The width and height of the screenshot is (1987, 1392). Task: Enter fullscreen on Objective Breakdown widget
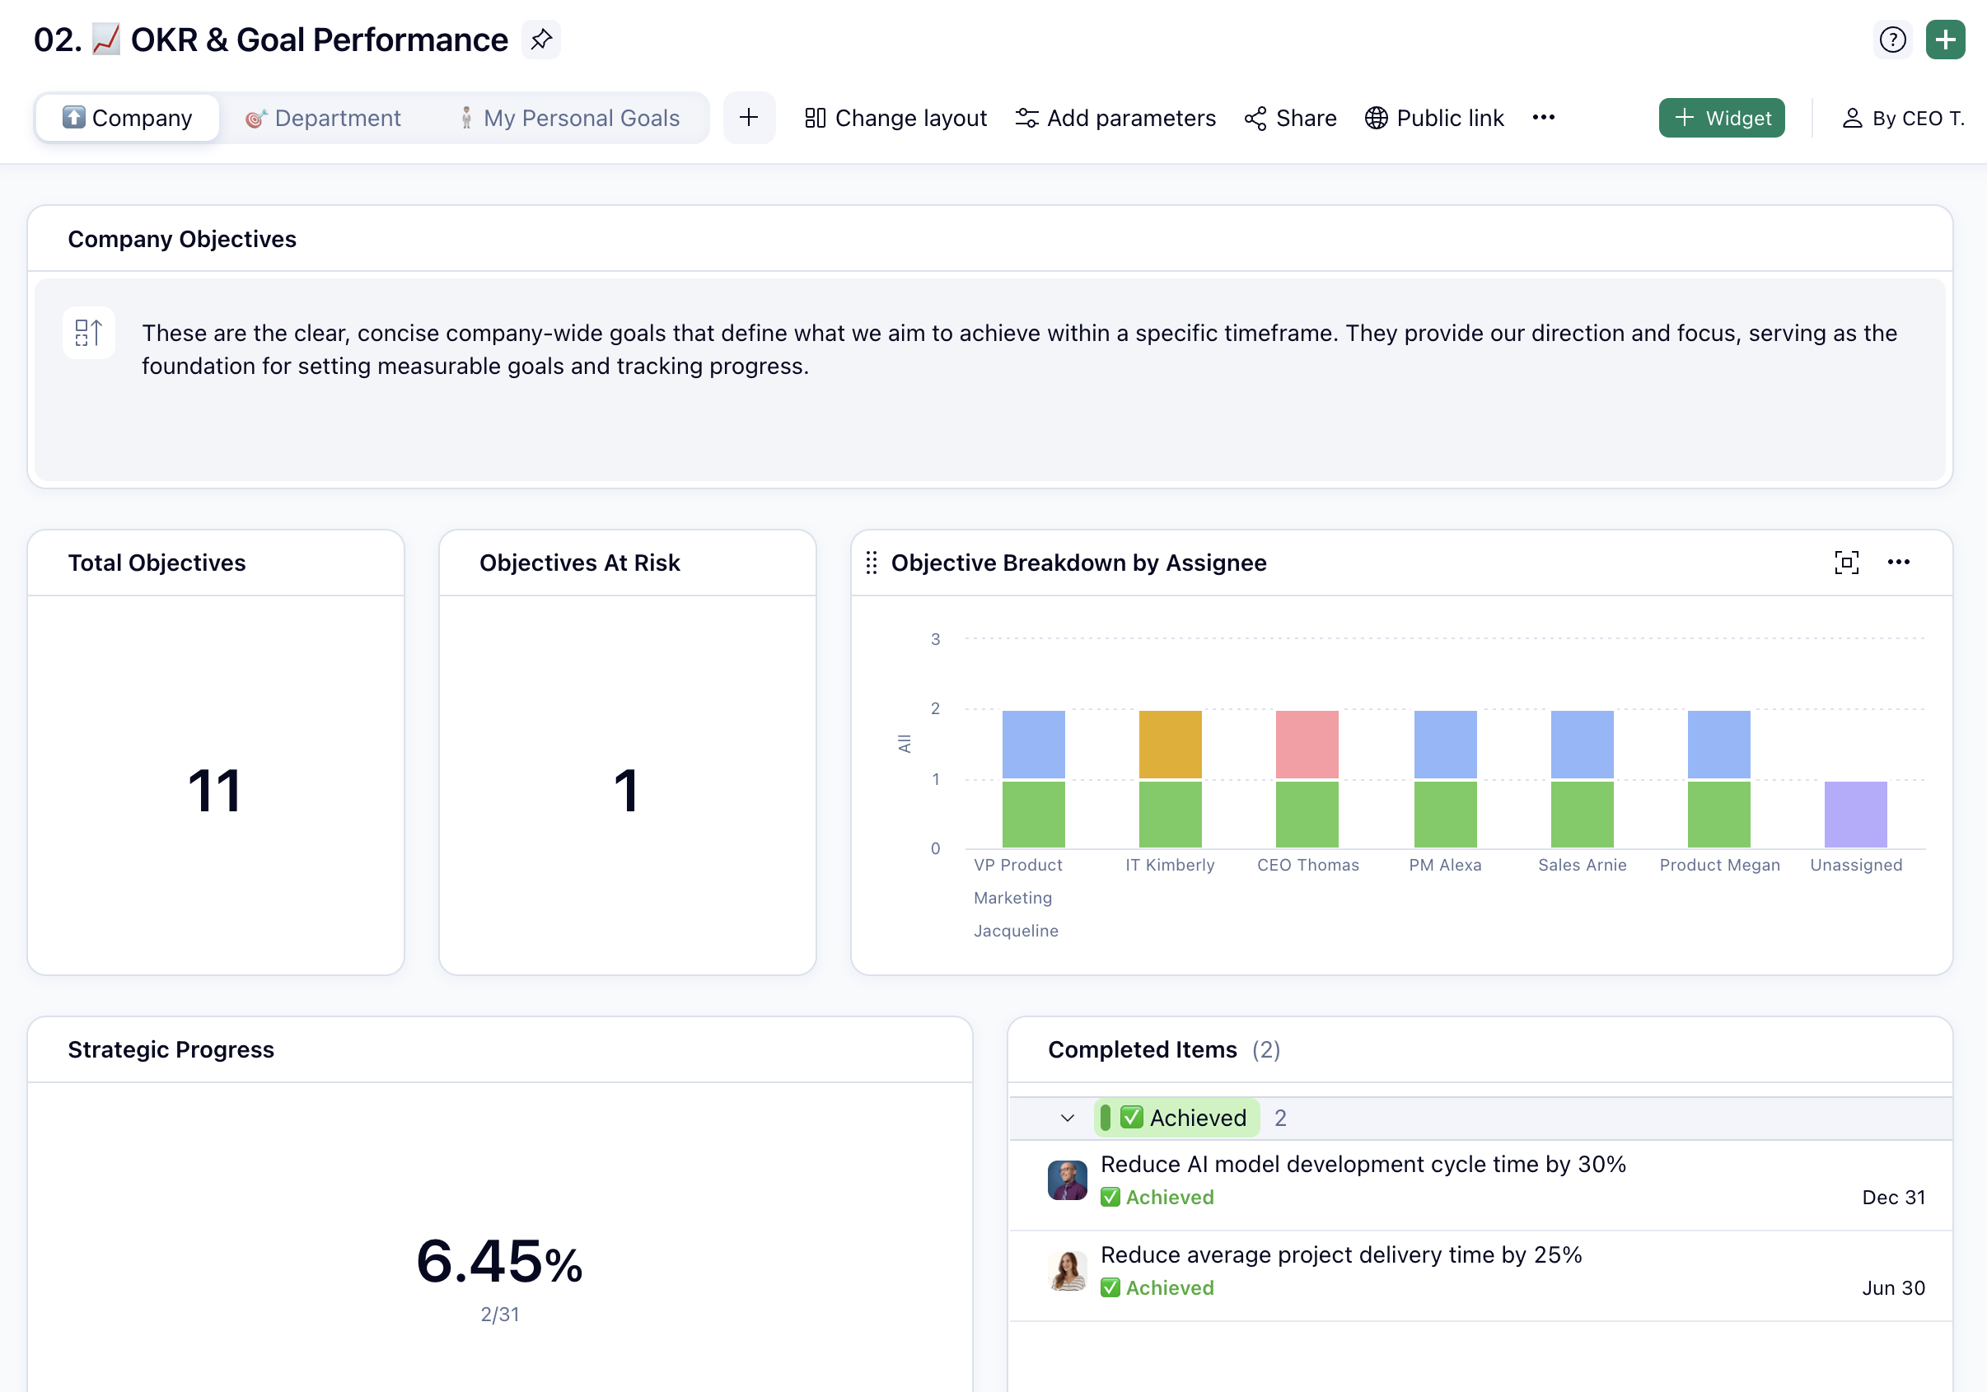click(1847, 563)
